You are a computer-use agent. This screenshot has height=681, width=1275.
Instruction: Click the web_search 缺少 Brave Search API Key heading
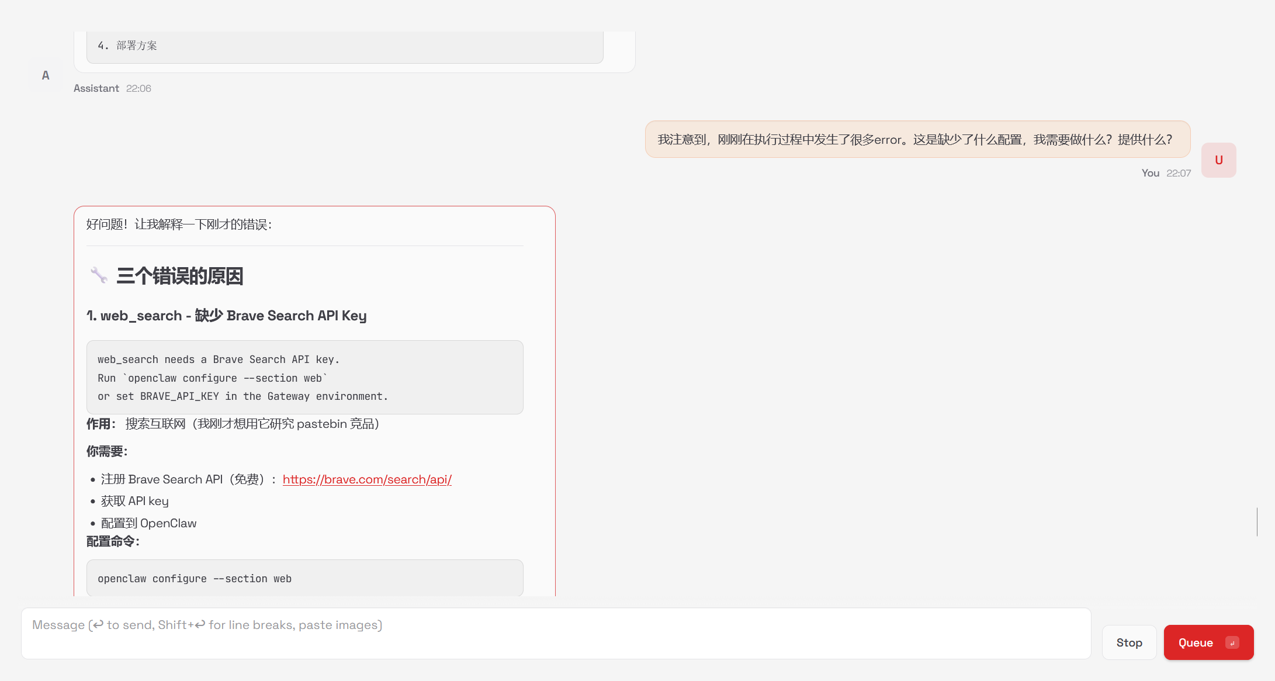[227, 316]
